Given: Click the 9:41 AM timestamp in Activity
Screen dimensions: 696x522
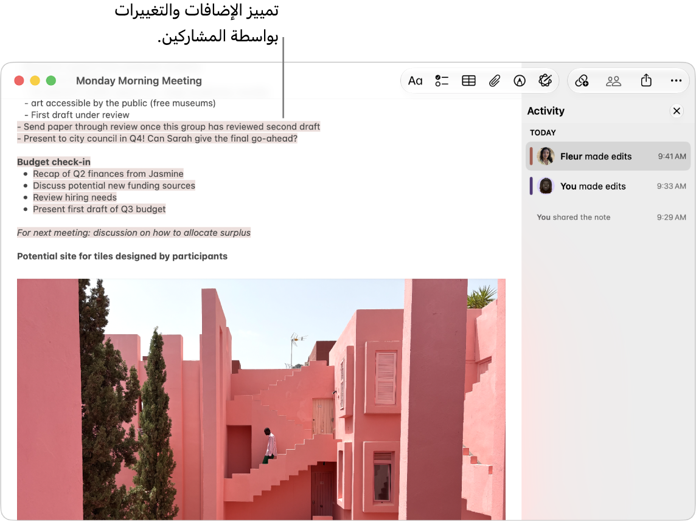Looking at the screenshot, I should (672, 156).
